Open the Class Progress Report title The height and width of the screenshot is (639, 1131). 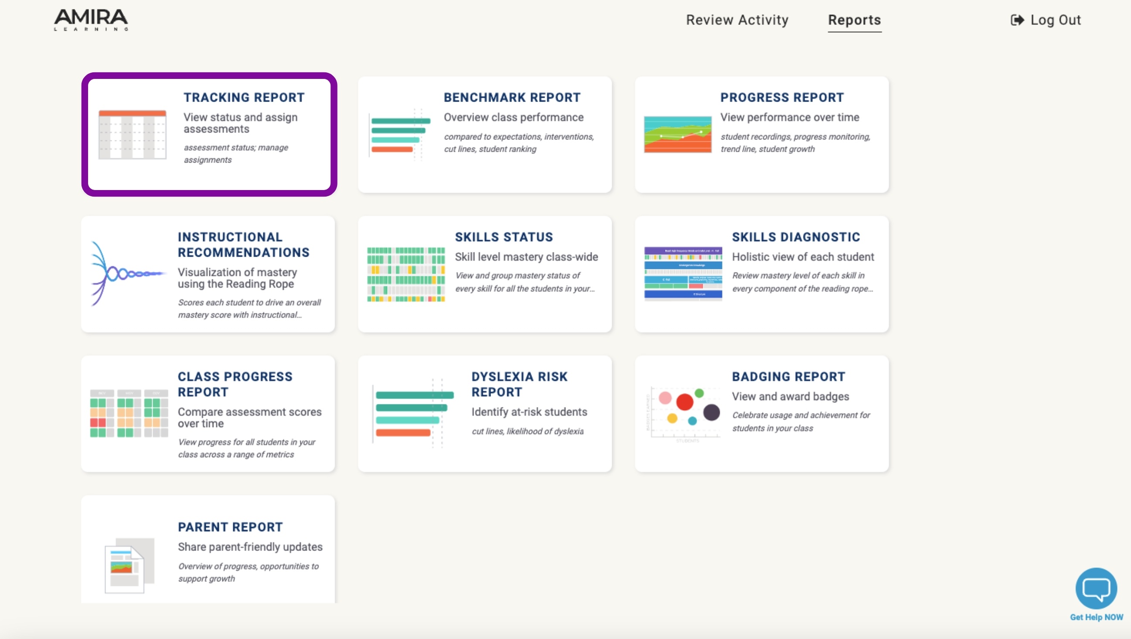[x=235, y=384]
